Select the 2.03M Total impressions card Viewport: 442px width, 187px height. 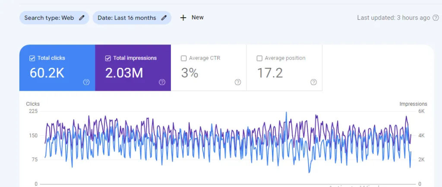coord(133,68)
